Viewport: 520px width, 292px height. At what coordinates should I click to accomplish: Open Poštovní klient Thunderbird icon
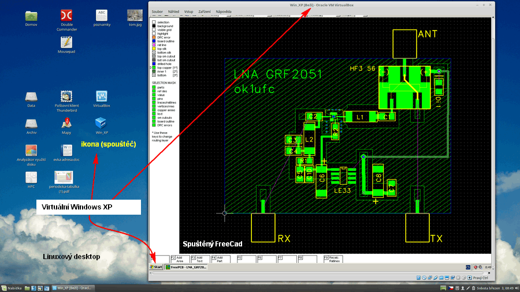(67, 96)
